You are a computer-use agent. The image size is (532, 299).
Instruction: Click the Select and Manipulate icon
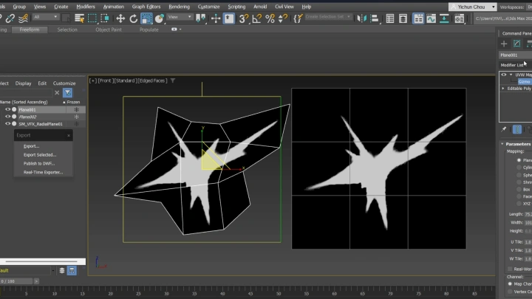(x=216, y=18)
